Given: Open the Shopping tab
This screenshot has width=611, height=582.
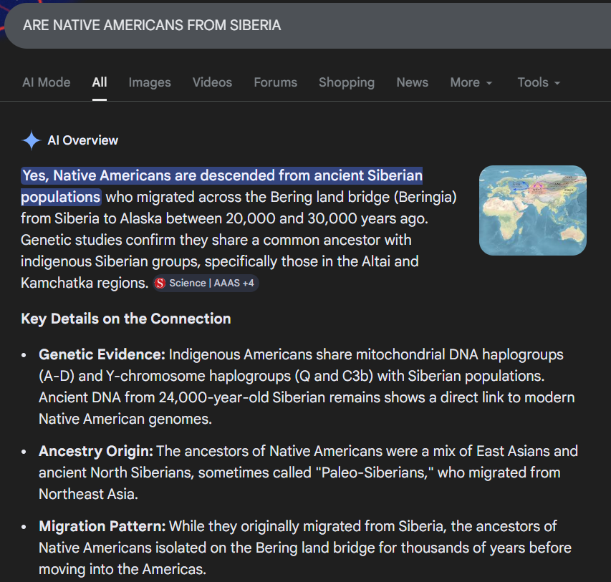Looking at the screenshot, I should [x=347, y=82].
